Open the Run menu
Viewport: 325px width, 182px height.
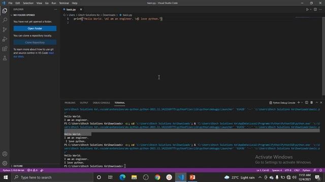point(54,3)
